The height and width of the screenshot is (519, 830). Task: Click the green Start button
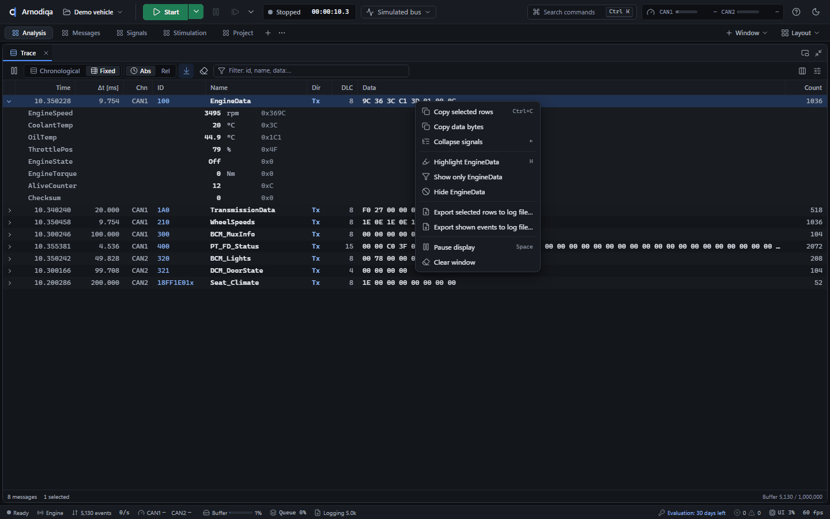165,12
